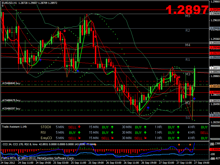Click the RSI 15 MIN green up arrow
220x165 pixels.
click(112, 133)
